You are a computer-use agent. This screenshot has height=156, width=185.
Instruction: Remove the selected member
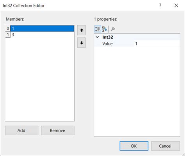[58, 131]
